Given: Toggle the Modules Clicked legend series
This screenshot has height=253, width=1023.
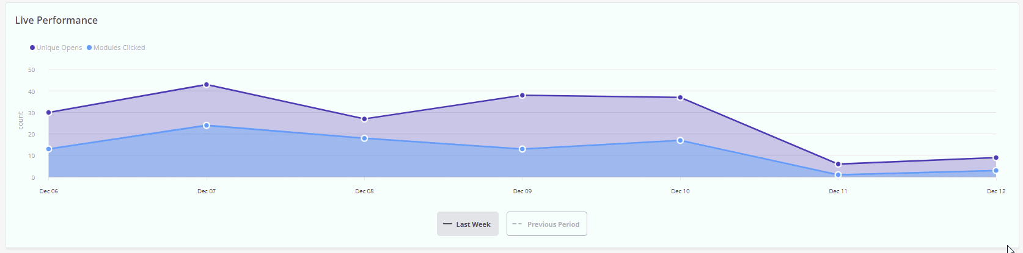Looking at the screenshot, I should [x=116, y=48].
